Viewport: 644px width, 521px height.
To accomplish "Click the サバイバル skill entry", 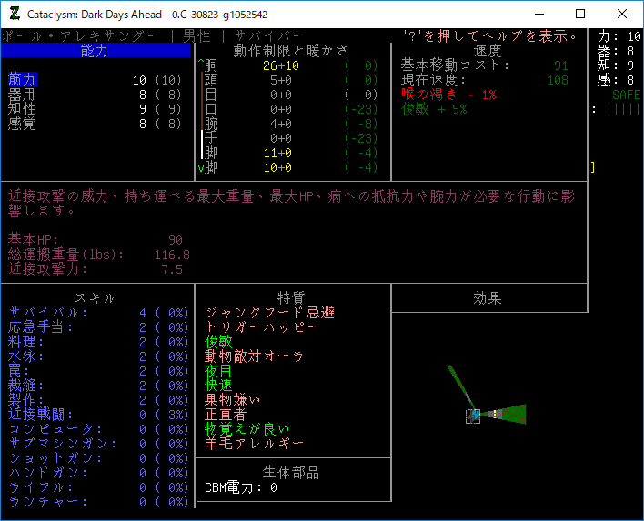I will pos(49,313).
